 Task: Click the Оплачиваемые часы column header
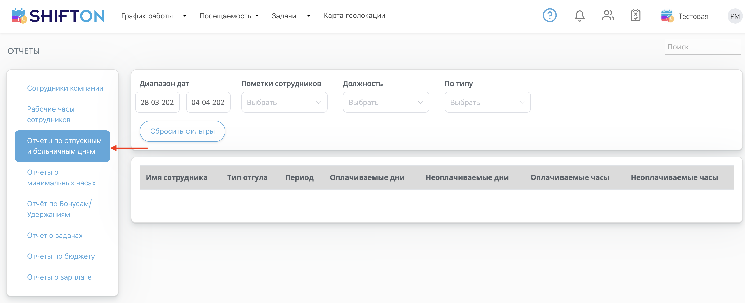pyautogui.click(x=569, y=177)
